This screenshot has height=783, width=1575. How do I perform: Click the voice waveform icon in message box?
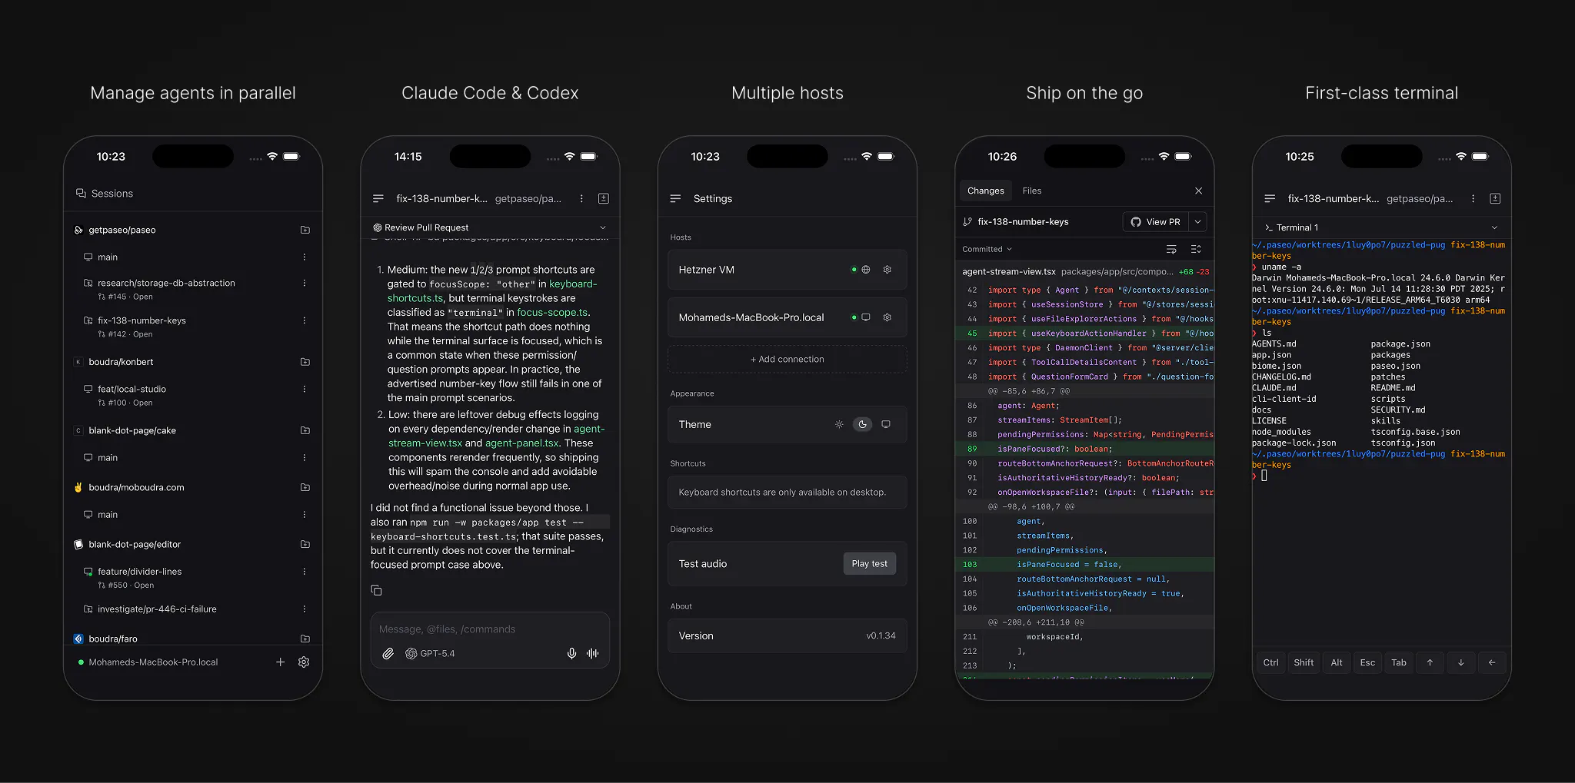(x=592, y=653)
